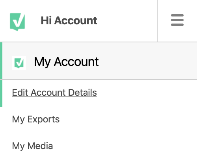Screen dimensions: 197x164
Task: Open the hamburger menu icon
Action: pos(177,20)
